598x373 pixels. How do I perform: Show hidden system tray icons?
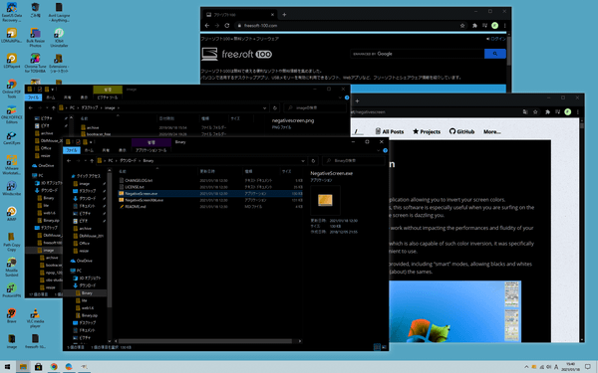[x=526, y=367]
